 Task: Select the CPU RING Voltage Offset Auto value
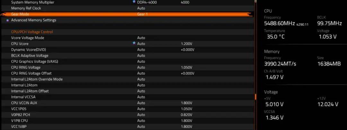pos(141,73)
